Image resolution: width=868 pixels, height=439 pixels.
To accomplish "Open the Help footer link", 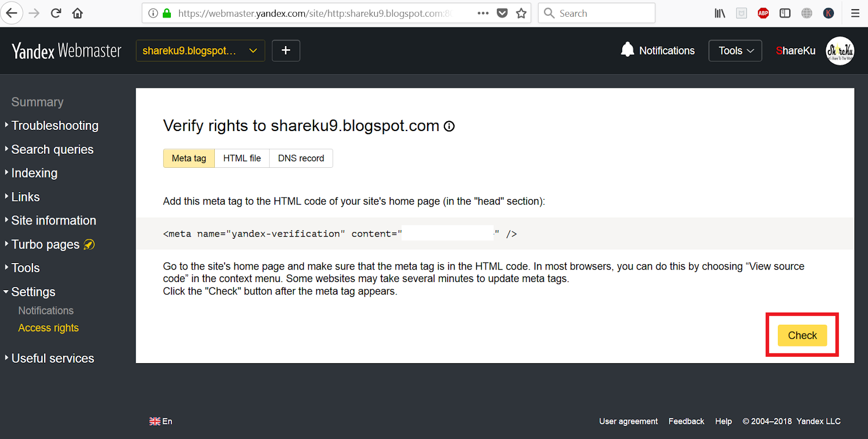I will (x=723, y=421).
